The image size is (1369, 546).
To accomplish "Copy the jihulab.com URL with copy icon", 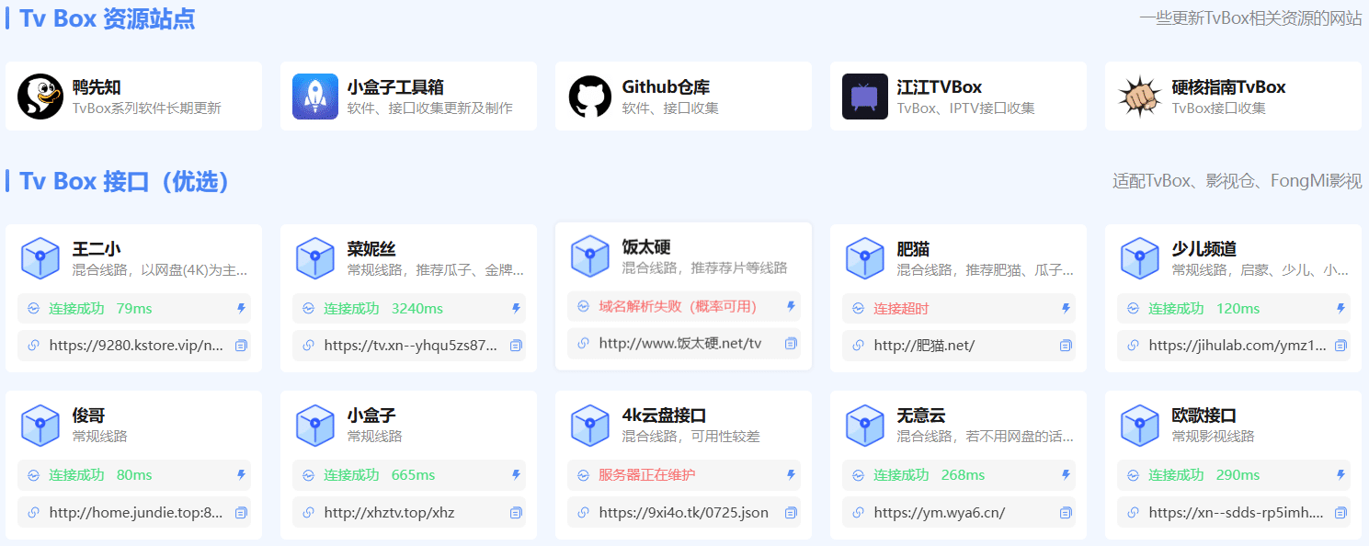I will 1340,346.
